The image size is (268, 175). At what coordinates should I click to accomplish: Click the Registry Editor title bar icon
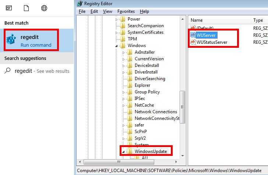tap(80, 3)
